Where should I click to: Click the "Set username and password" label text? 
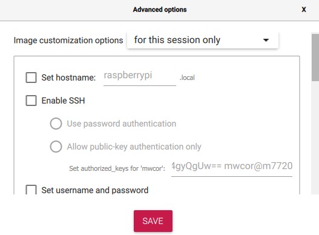click(95, 190)
